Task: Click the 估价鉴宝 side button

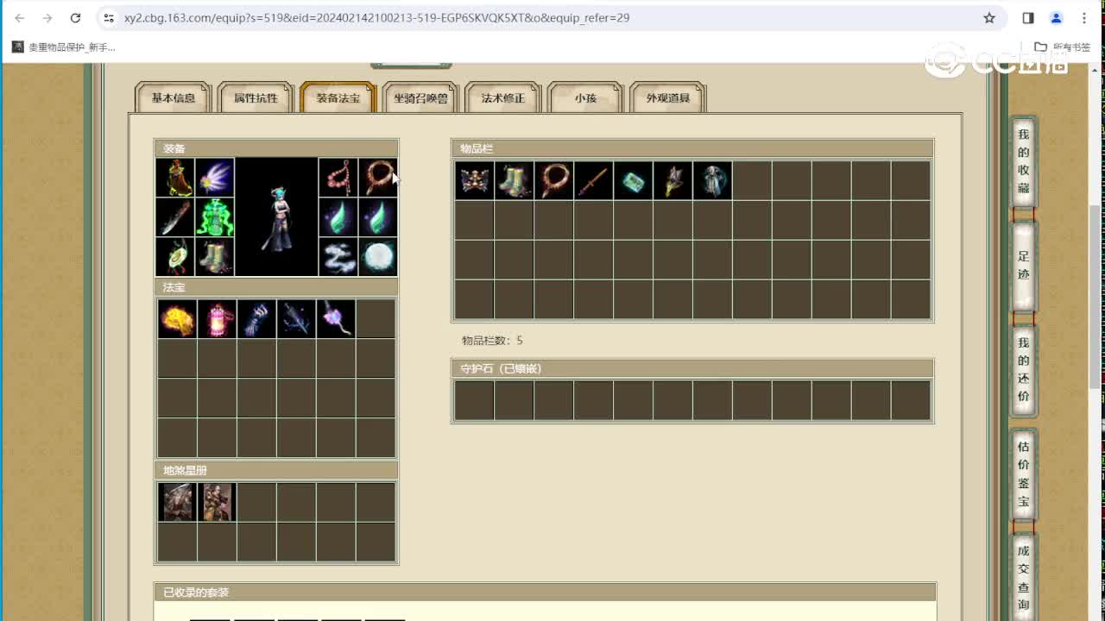Action: [1023, 474]
